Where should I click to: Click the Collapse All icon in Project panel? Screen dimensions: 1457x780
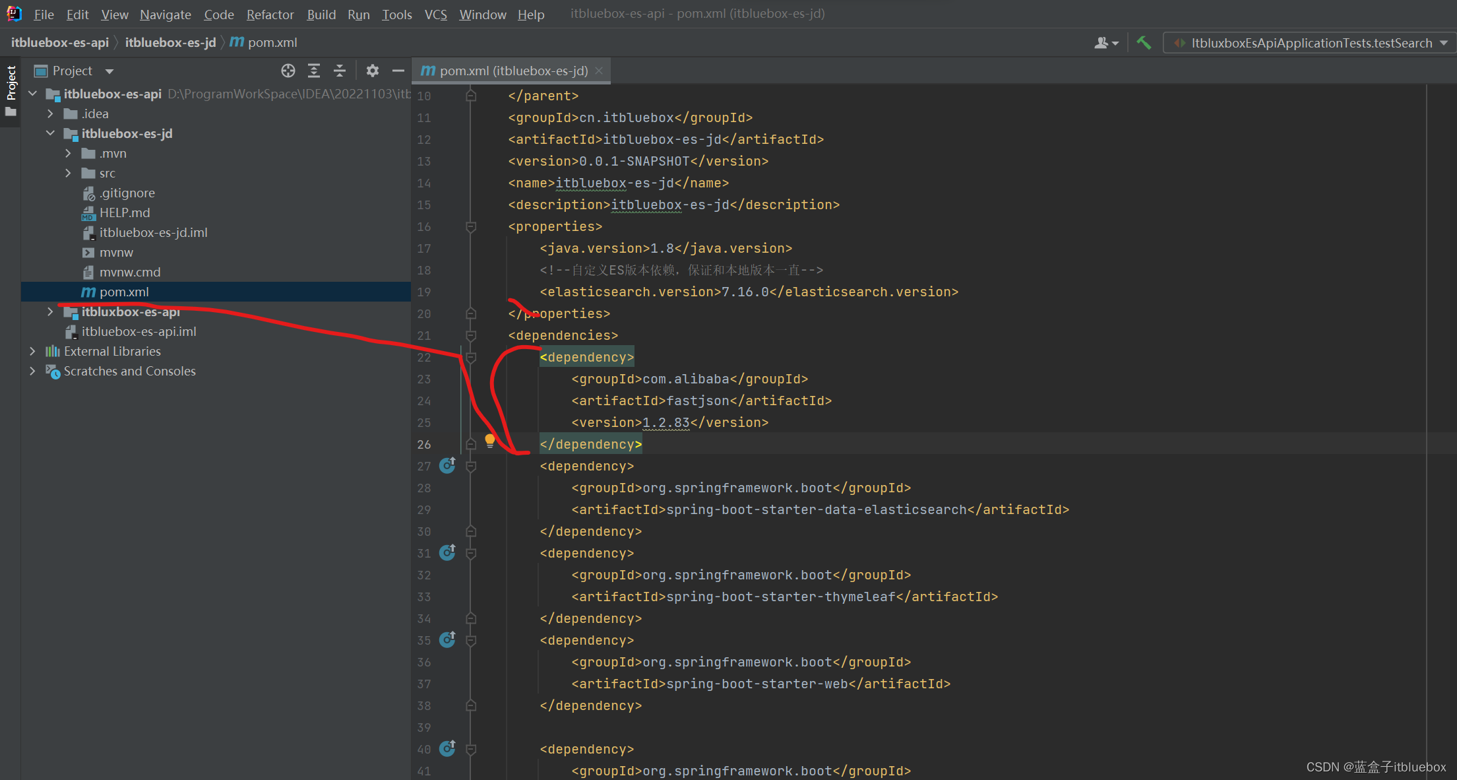click(x=340, y=71)
